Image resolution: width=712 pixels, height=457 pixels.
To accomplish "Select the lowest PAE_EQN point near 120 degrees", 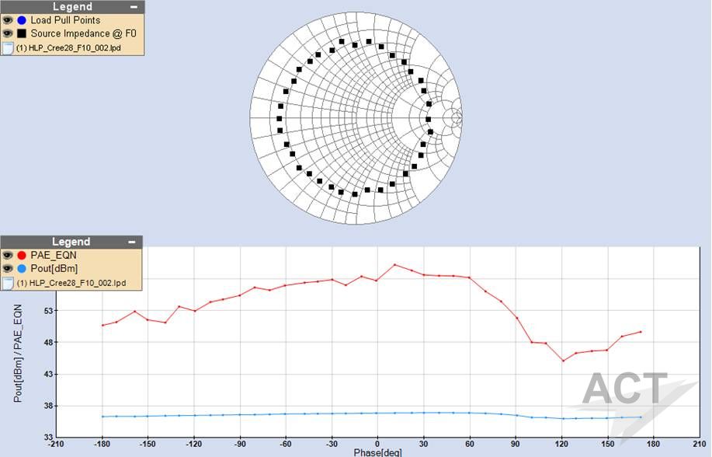I will [564, 361].
